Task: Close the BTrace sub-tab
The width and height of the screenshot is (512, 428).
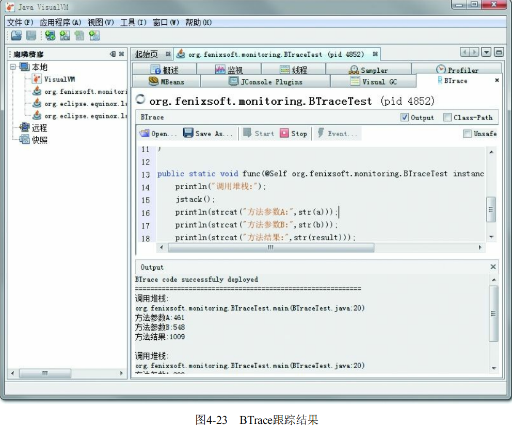Action: coord(497,80)
